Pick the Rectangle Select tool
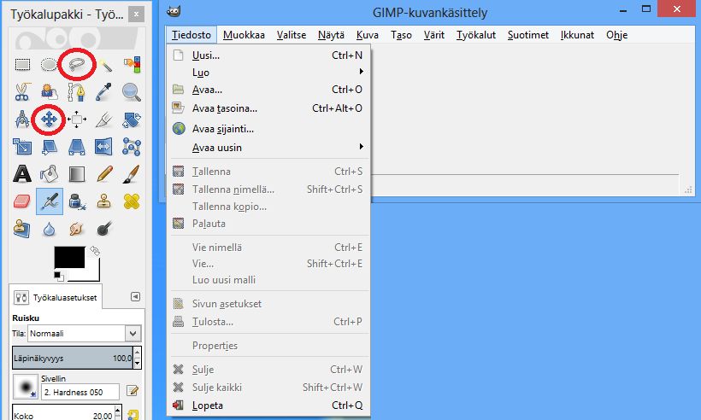Image resolution: width=701 pixels, height=420 pixels. tap(22, 64)
